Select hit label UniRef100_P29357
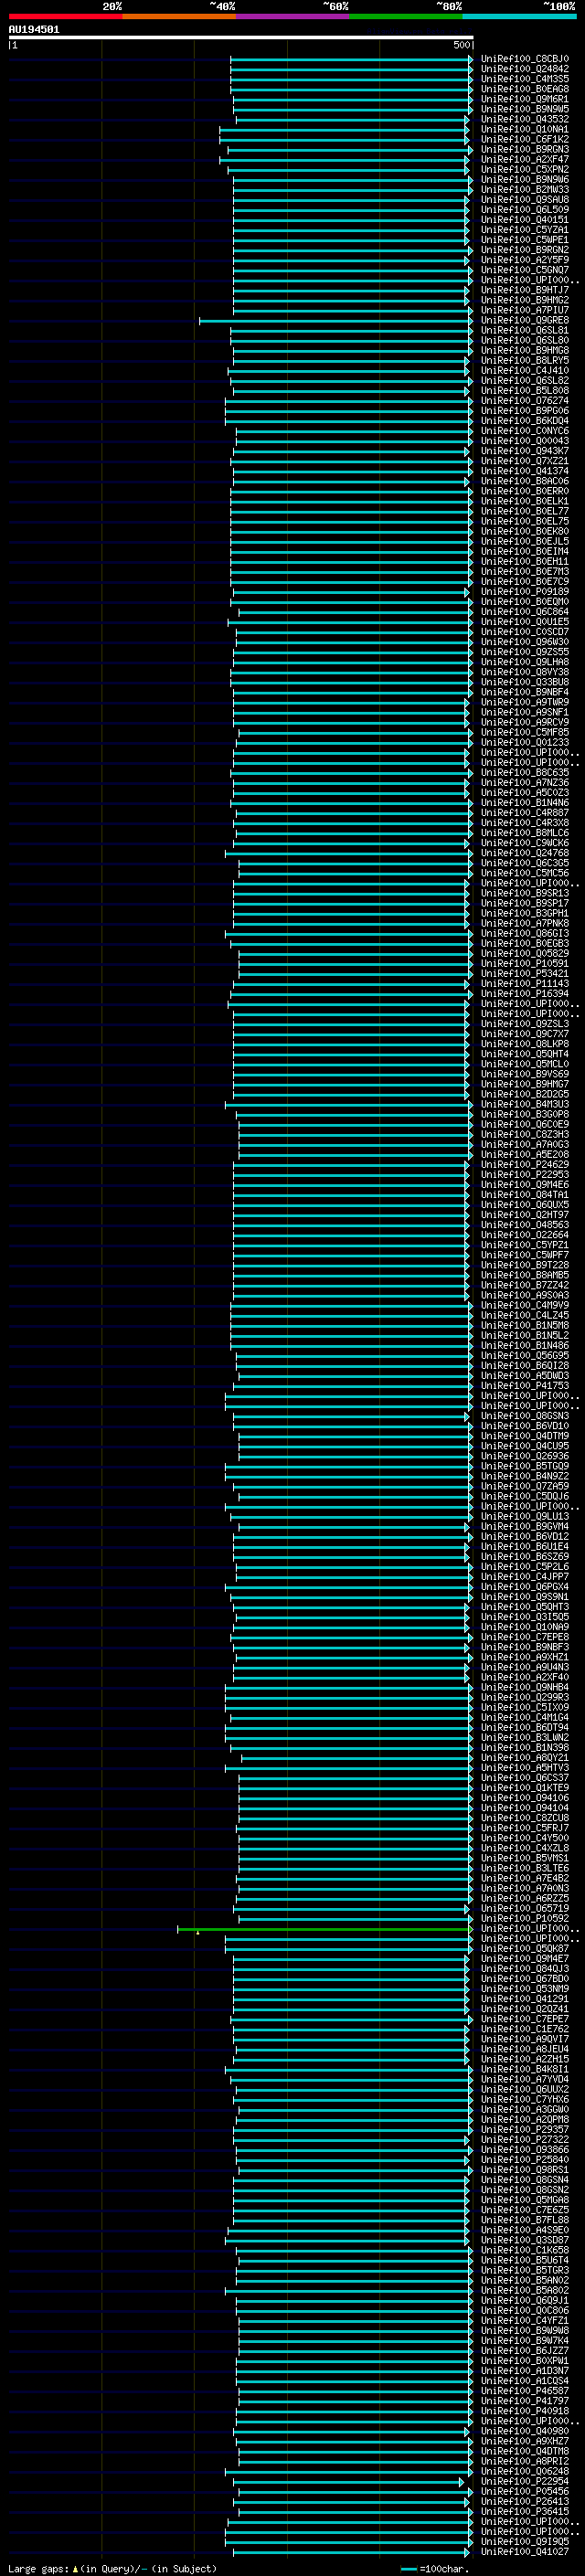The height and width of the screenshot is (2576, 585). click(524, 2129)
